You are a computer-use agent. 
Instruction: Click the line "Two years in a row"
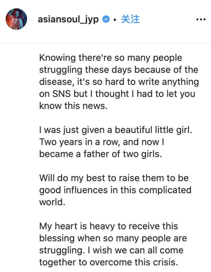[x=102, y=142]
